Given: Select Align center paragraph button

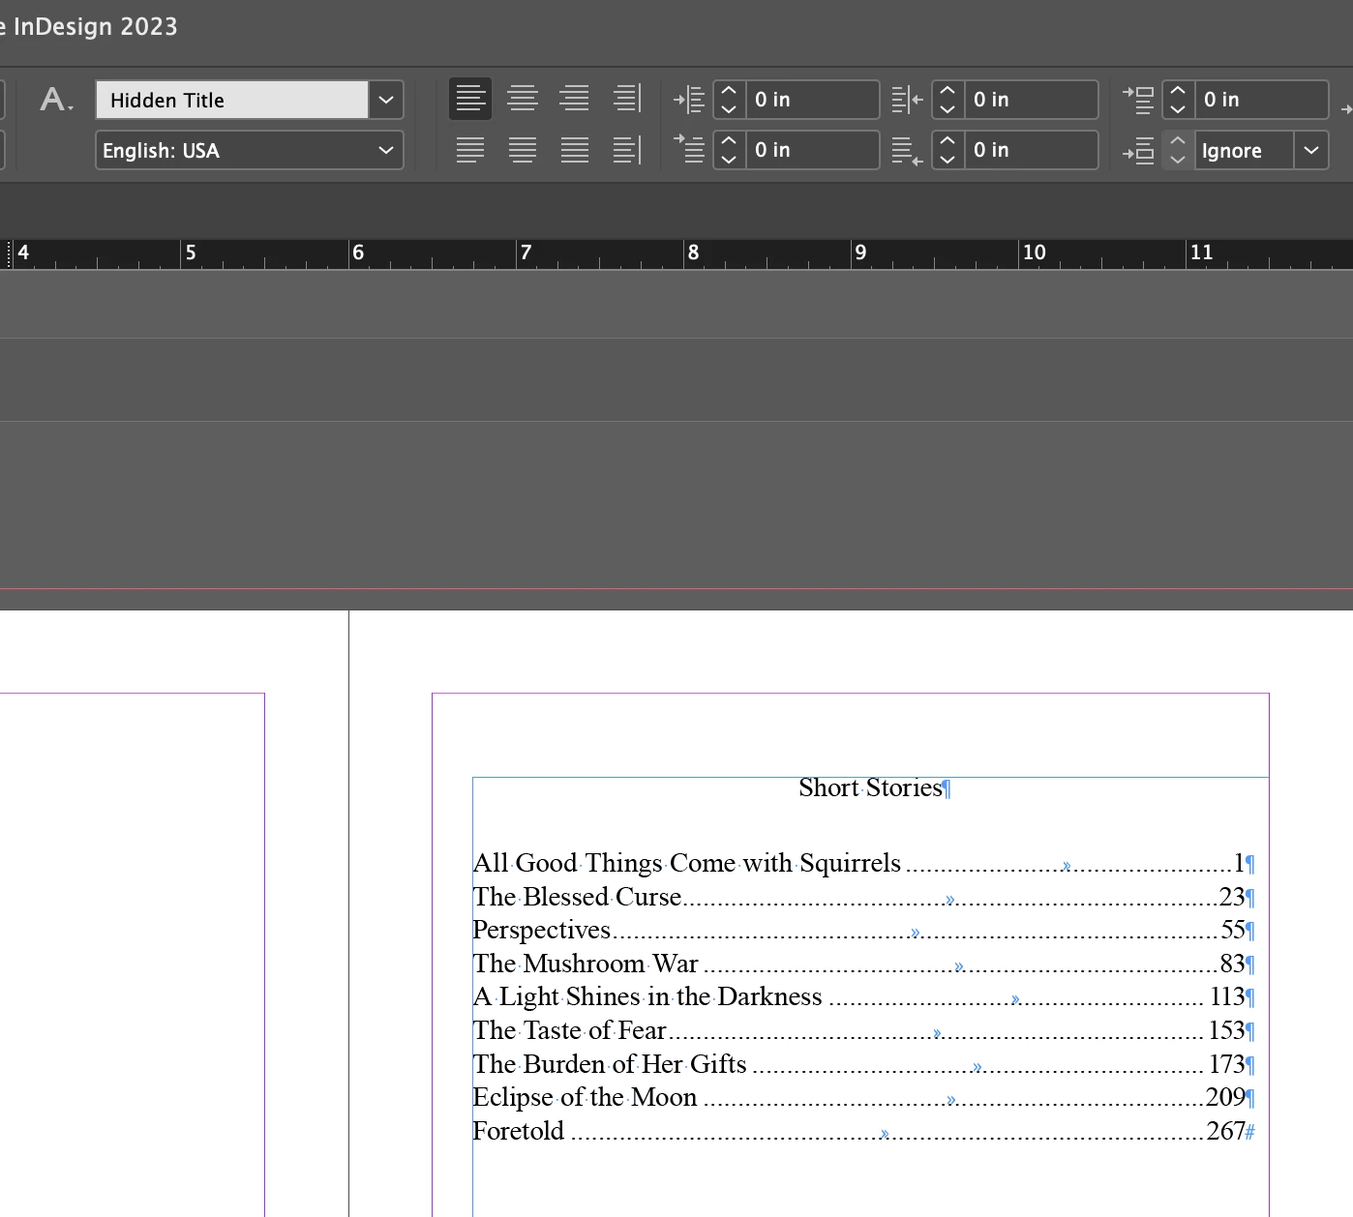Looking at the screenshot, I should [523, 99].
